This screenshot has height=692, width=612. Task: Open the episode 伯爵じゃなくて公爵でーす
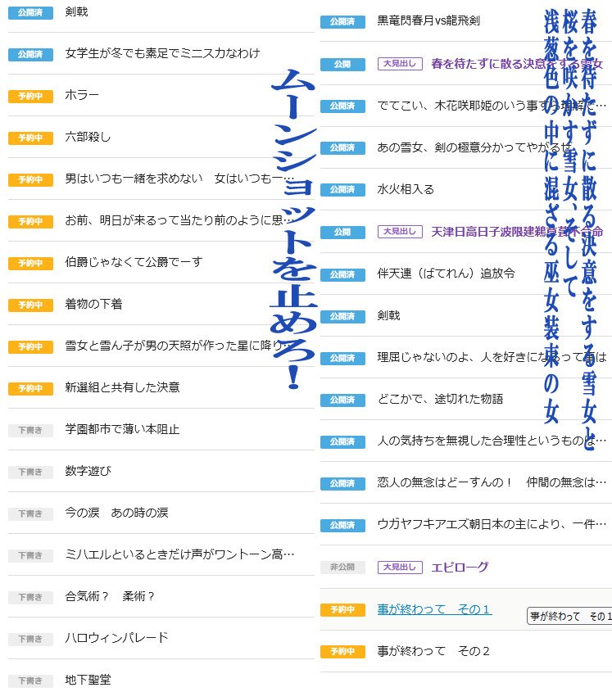(x=134, y=262)
